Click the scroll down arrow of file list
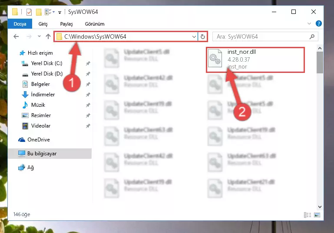334x233 pixels. point(320,207)
